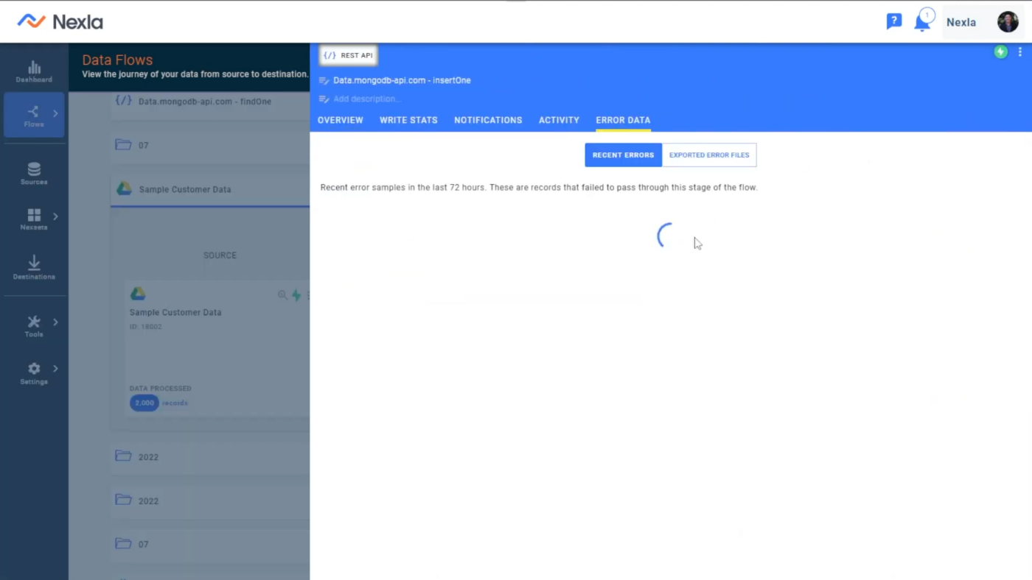
Task: Switch to the Write Stats tab
Action: click(408, 120)
